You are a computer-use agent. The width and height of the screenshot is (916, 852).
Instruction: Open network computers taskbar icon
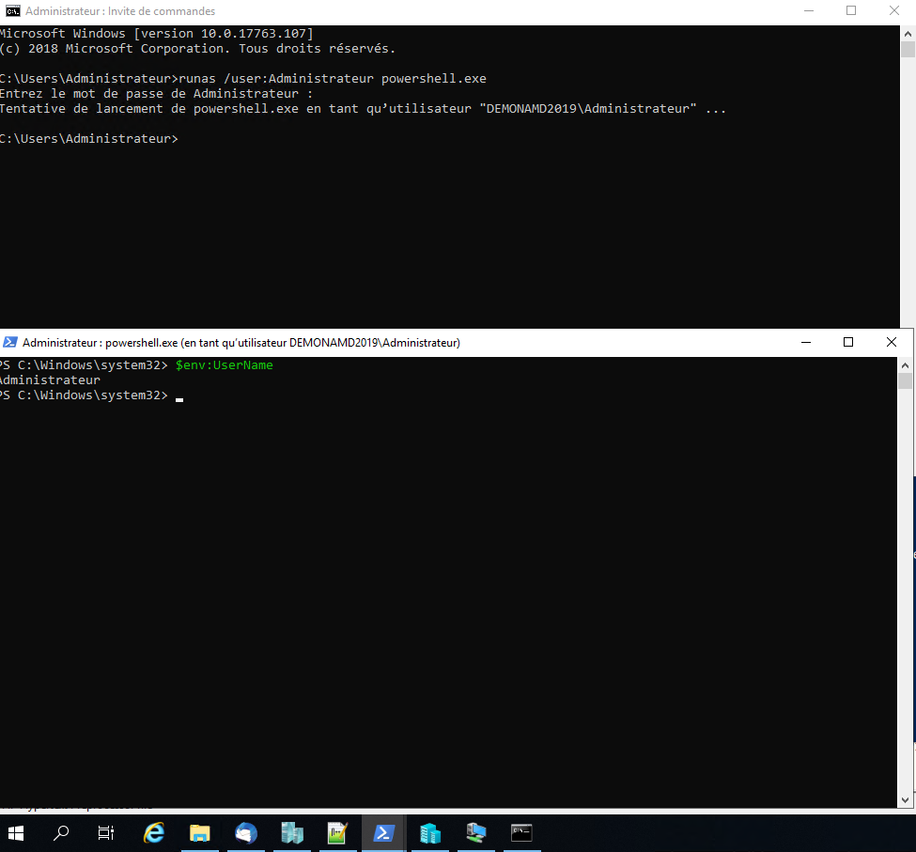pyautogui.click(x=475, y=832)
